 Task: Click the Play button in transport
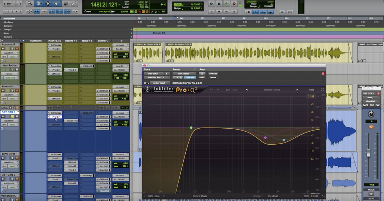[226, 4]
